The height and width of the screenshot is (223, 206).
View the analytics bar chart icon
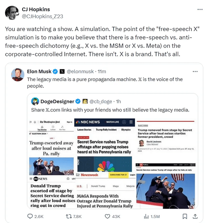point(146,216)
